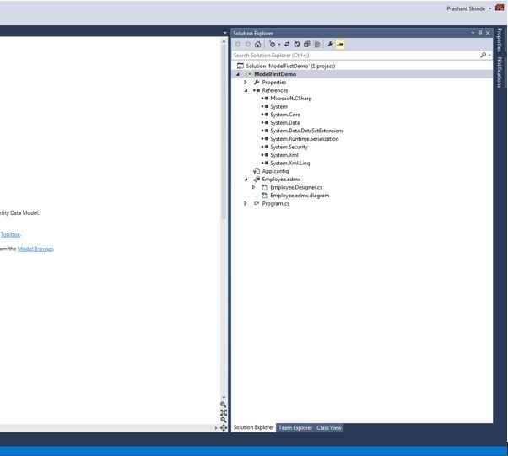Switch to the Solution Explorer tab
This screenshot has height=456, width=508.
click(x=253, y=427)
